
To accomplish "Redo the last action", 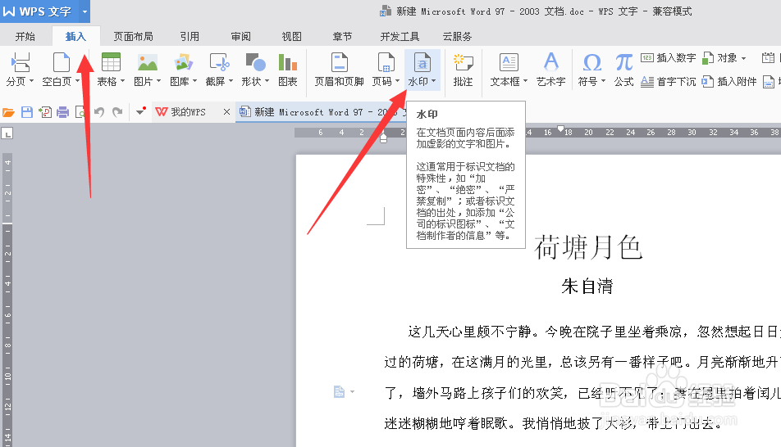I will (117, 112).
